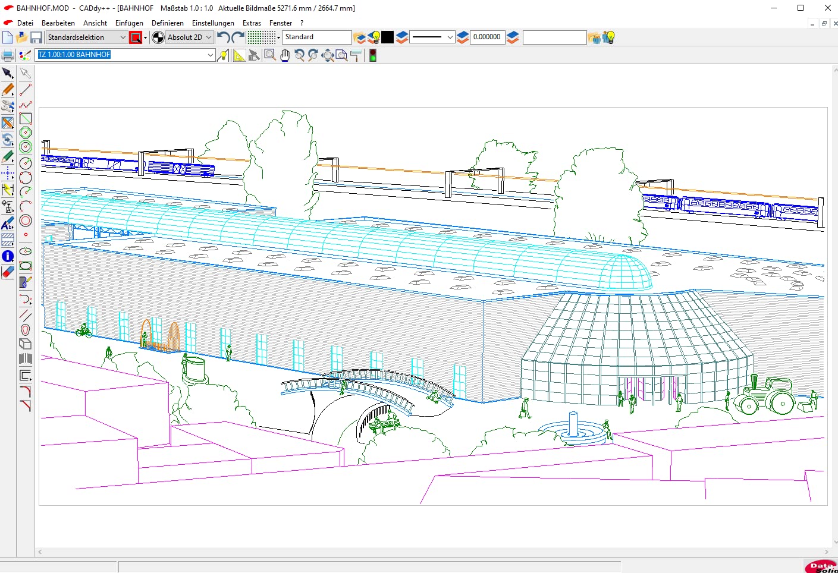
Task: Click the black color swatch
Action: coord(388,37)
